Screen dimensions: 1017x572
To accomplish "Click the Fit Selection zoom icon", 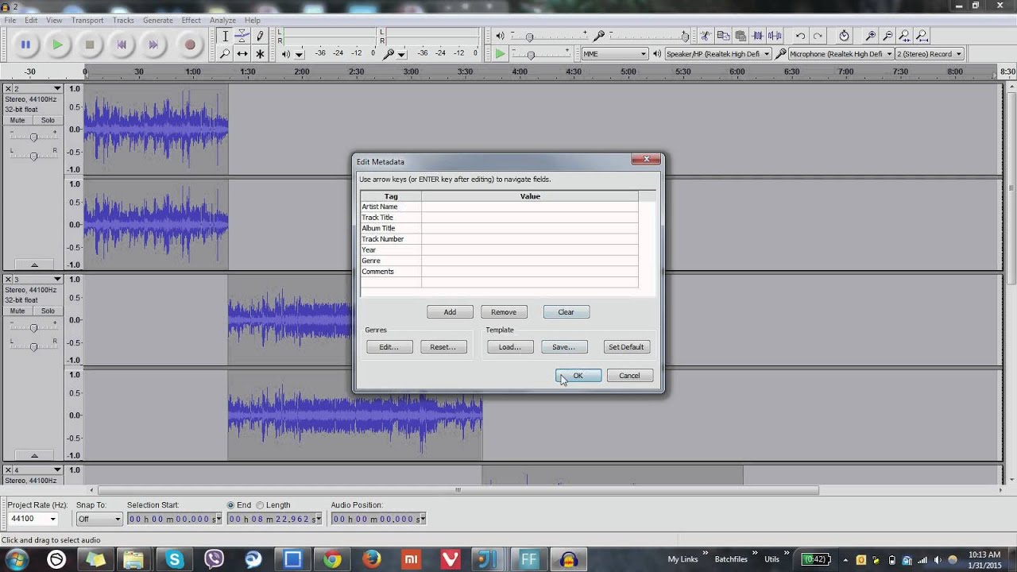I will pos(905,36).
